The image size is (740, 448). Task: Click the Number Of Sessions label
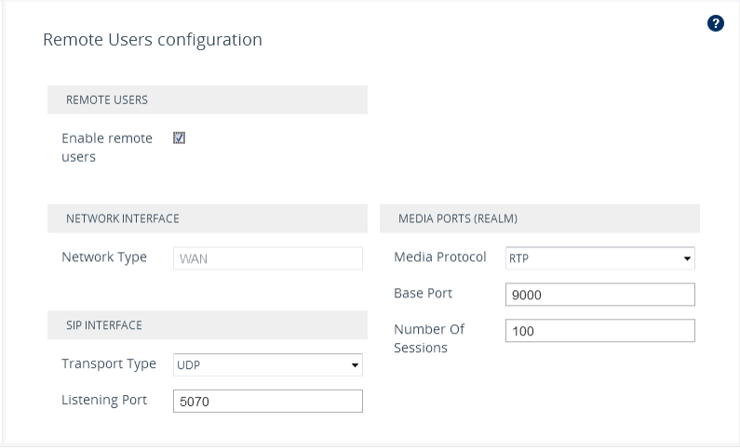click(429, 338)
